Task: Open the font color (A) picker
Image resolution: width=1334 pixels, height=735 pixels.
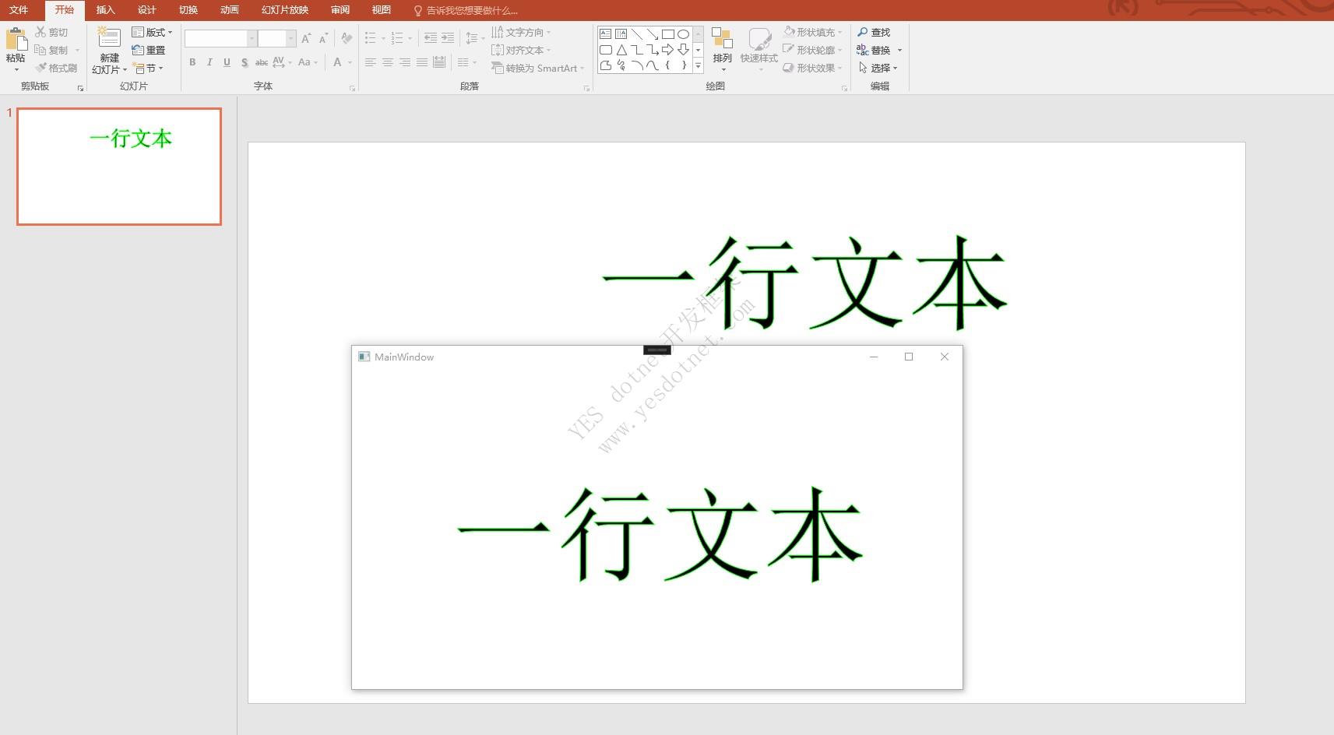Action: 342,62
